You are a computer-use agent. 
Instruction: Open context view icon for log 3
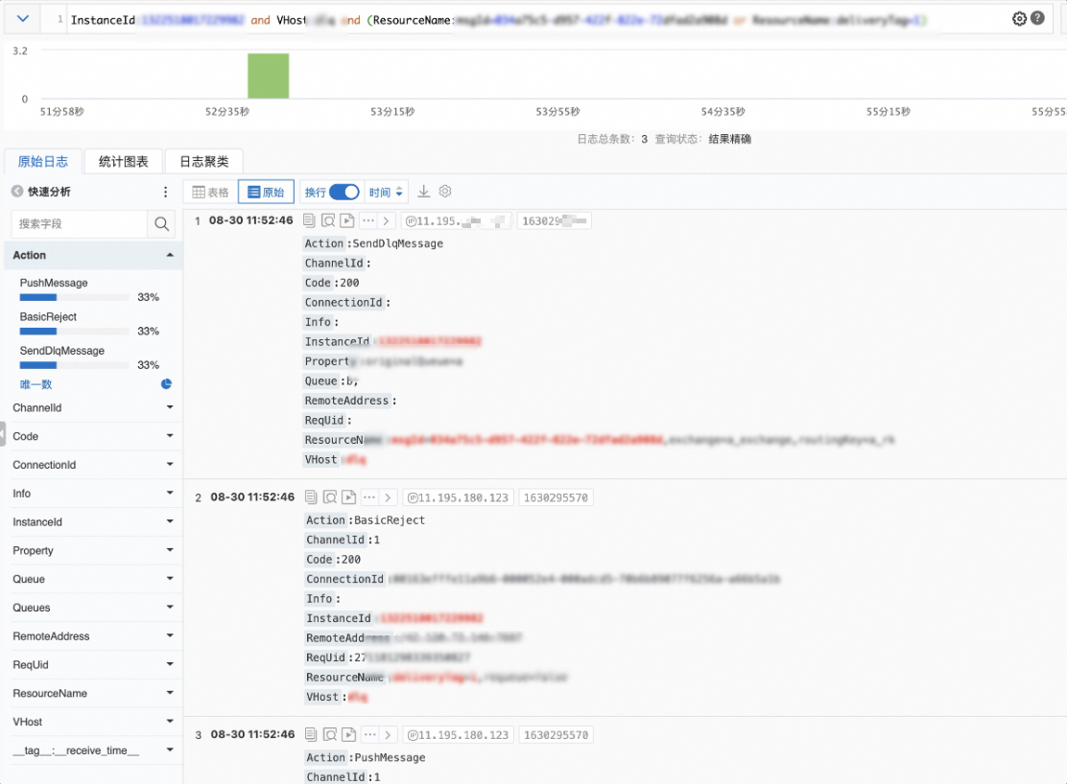(330, 734)
